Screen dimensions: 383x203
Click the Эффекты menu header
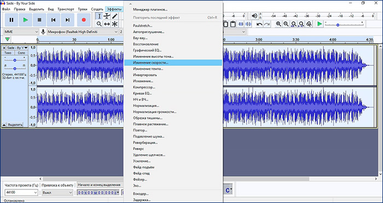pyautogui.click(x=114, y=9)
